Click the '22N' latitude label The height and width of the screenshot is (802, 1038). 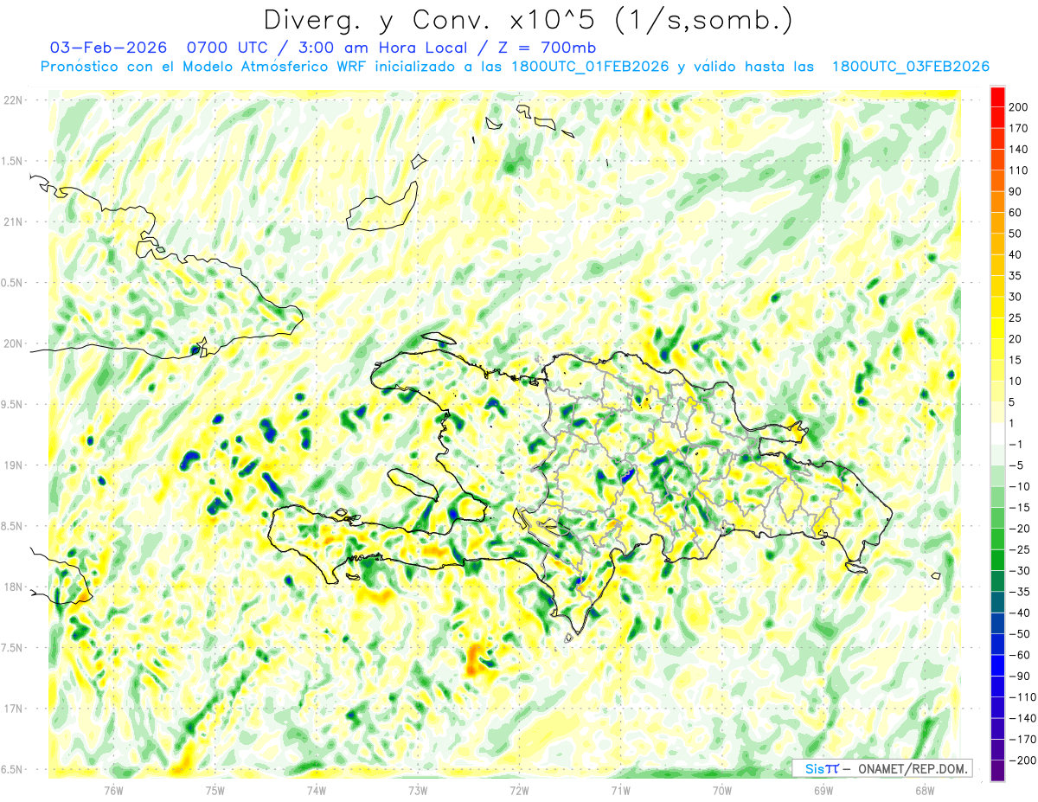coord(12,100)
